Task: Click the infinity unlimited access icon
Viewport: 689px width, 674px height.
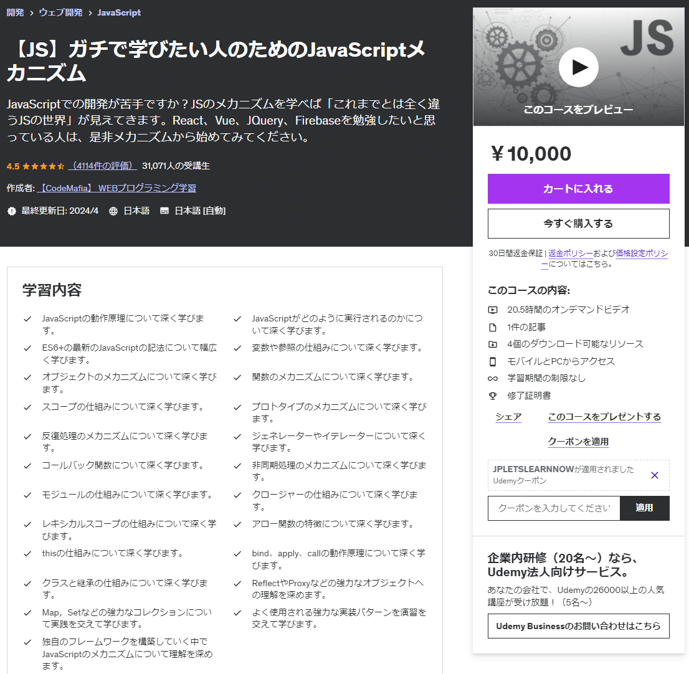Action: [x=493, y=378]
